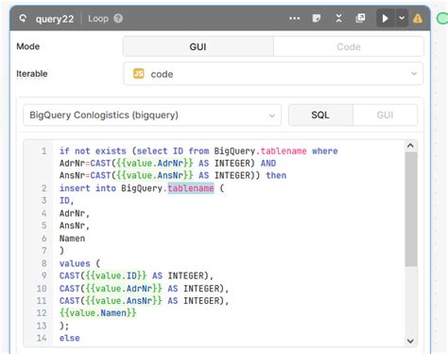Screen dimensions: 448x354
Task: Collapse the query22 block
Action: tap(338, 18)
